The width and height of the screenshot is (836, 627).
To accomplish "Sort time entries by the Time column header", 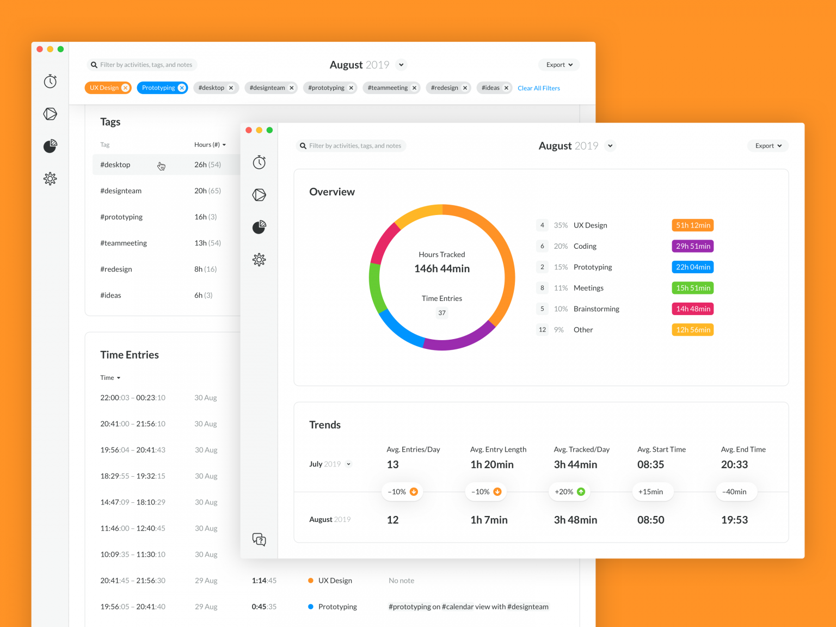I will tap(110, 378).
